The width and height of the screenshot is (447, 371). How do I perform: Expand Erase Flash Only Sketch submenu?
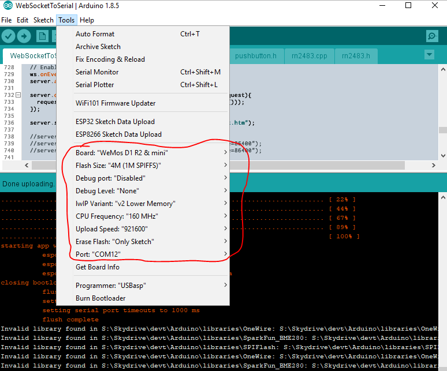[143, 241]
